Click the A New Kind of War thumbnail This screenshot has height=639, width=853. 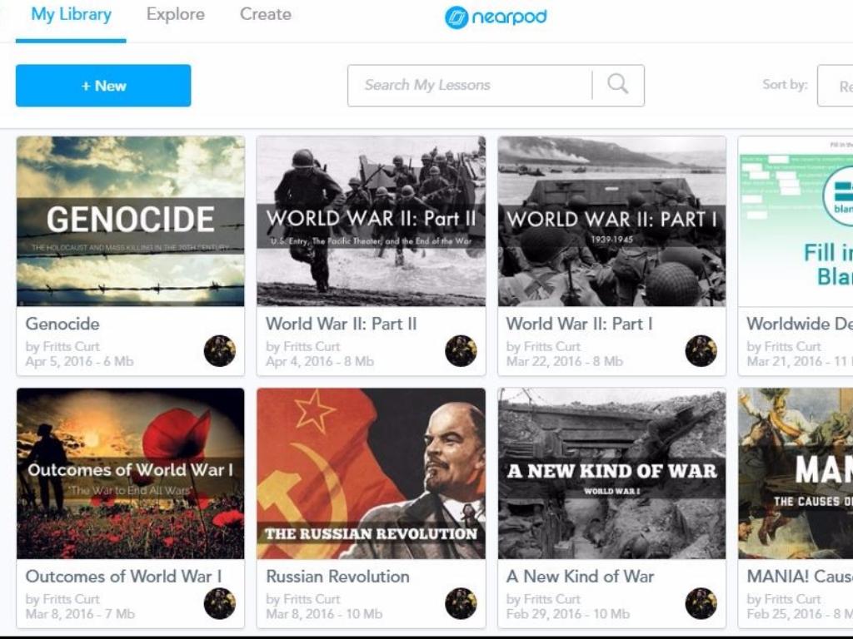[x=611, y=473]
